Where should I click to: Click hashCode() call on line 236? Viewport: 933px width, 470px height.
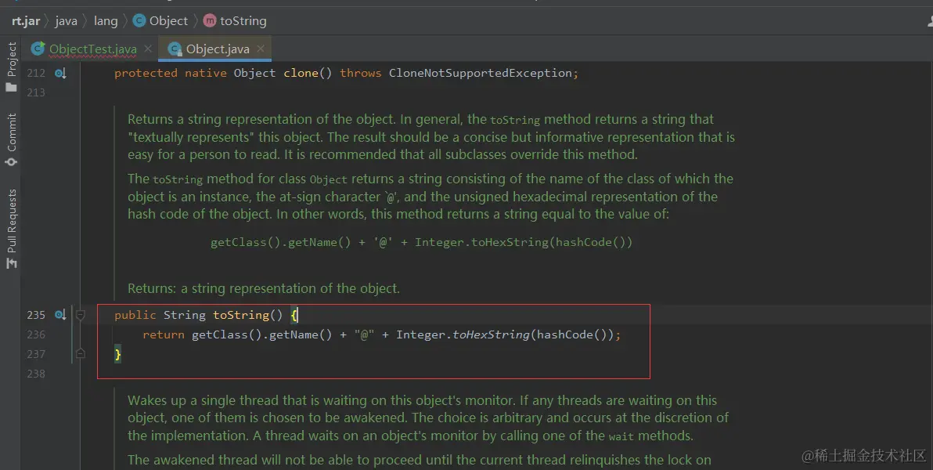[x=572, y=334]
